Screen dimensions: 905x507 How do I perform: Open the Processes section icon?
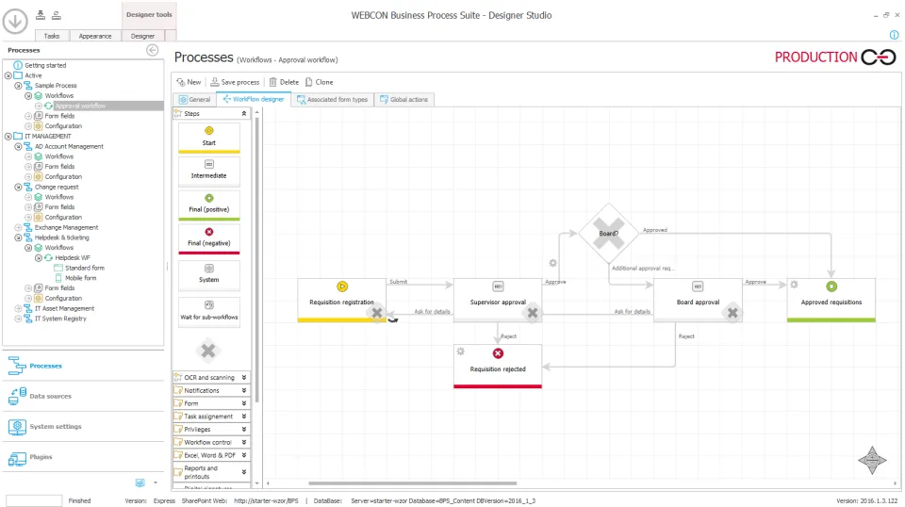coord(17,366)
